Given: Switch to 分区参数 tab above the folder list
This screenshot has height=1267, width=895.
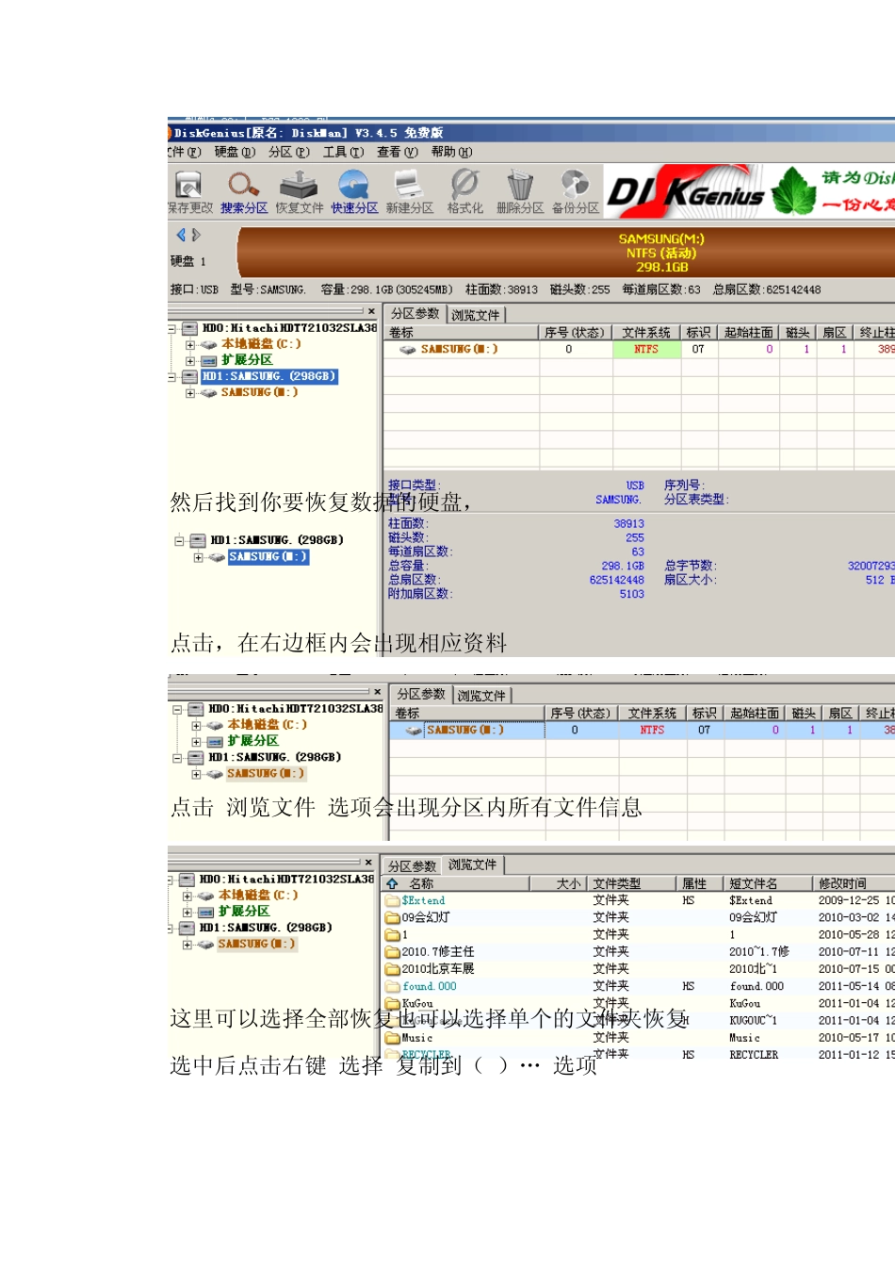Looking at the screenshot, I should (412, 866).
